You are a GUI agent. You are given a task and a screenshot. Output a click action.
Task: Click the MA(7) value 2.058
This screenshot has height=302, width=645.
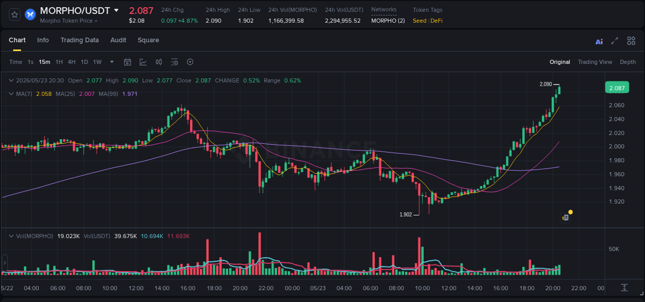[44, 94]
